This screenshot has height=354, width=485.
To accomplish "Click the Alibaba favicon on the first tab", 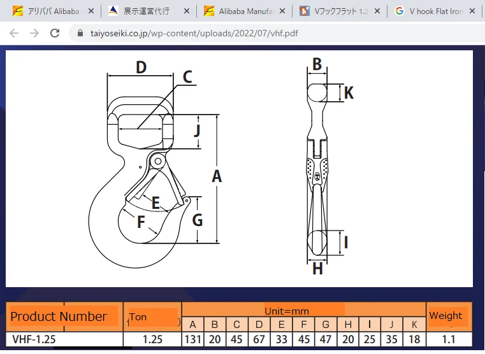I will [x=18, y=11].
